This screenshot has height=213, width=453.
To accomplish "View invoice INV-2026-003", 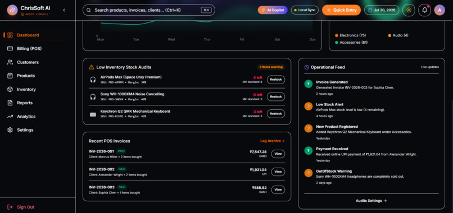I will (x=278, y=189).
